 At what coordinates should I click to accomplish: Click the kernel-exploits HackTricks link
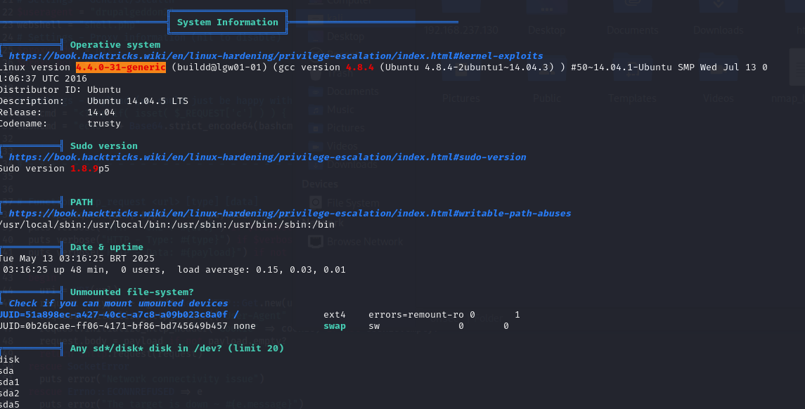276,56
